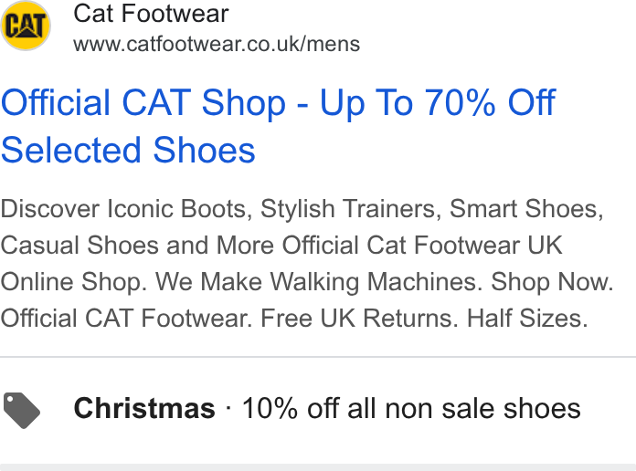This screenshot has height=471, width=636.
Task: Click the www.catfootwear.co.uk/mens URL
Action: pyautogui.click(x=217, y=44)
